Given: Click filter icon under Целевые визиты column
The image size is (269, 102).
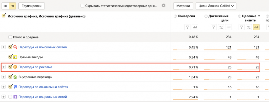Looking at the screenshot, I should (x=242, y=27).
